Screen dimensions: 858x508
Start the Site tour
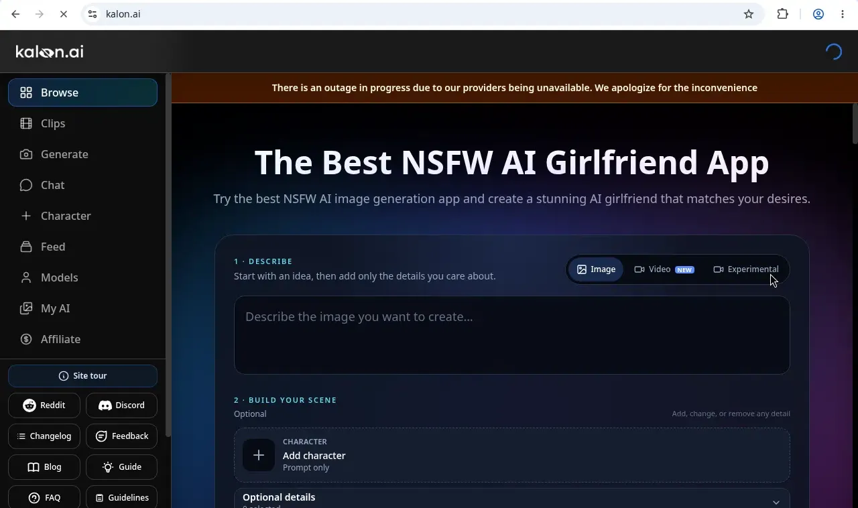82,376
